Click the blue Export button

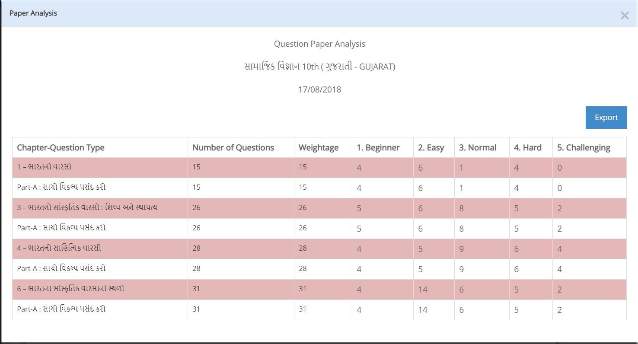point(606,118)
